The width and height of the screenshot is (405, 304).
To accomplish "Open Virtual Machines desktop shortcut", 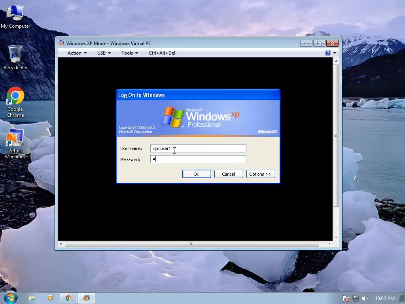I will point(15,144).
